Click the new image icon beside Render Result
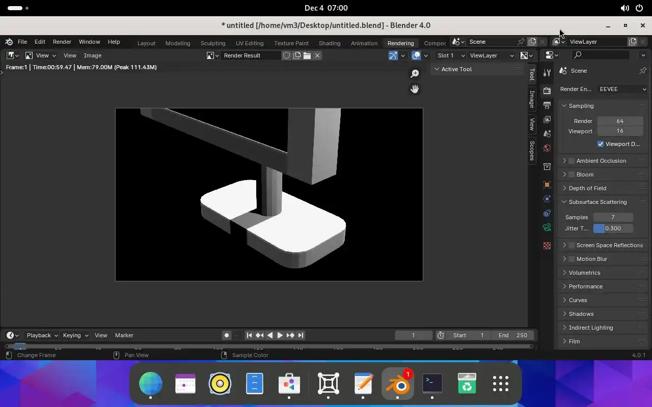Image resolution: width=652 pixels, height=407 pixels. point(297,55)
